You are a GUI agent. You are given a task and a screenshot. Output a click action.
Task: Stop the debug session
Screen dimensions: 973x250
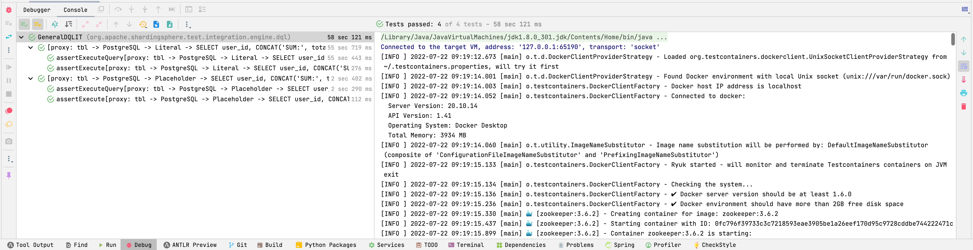click(9, 94)
